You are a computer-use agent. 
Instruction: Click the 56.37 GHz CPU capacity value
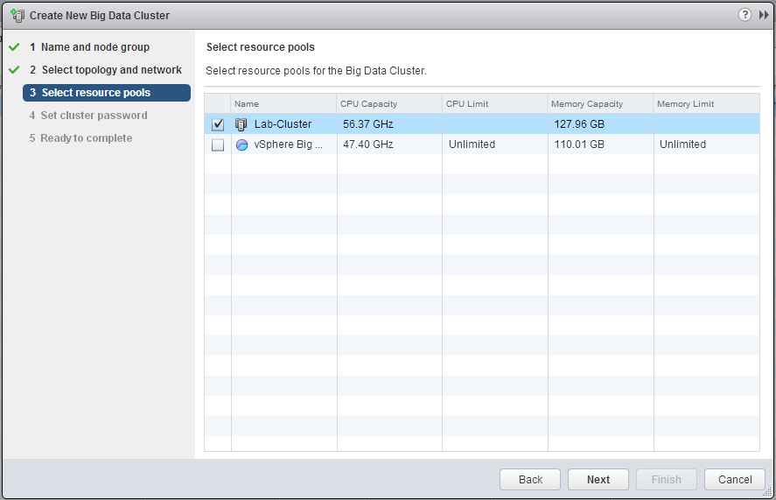click(x=368, y=124)
